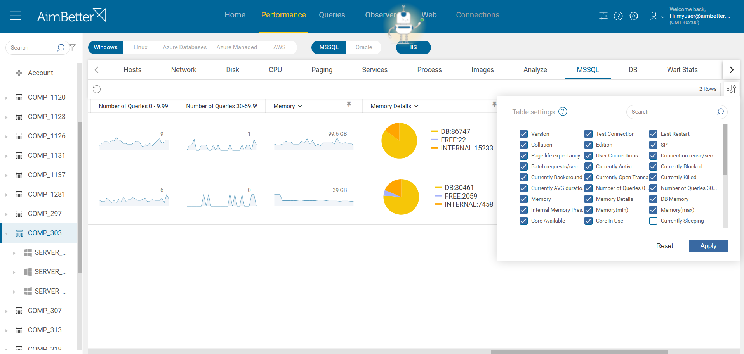This screenshot has height=354, width=744.
Task: Expand the COMP_307 tree node
Action: pos(6,311)
